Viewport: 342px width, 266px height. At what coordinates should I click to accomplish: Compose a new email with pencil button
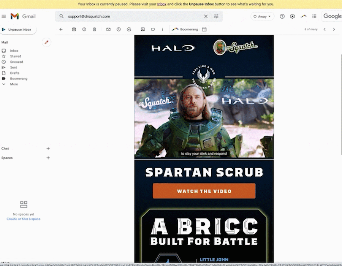click(x=46, y=42)
